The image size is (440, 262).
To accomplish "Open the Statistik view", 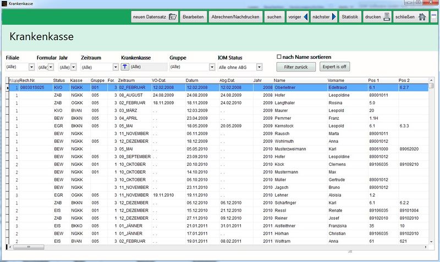I will (350, 17).
